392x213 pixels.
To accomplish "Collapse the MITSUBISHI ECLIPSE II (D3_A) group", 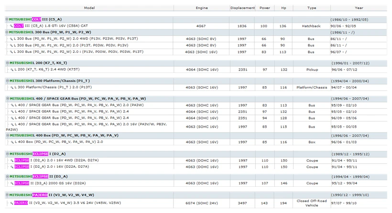I will (8, 176).
